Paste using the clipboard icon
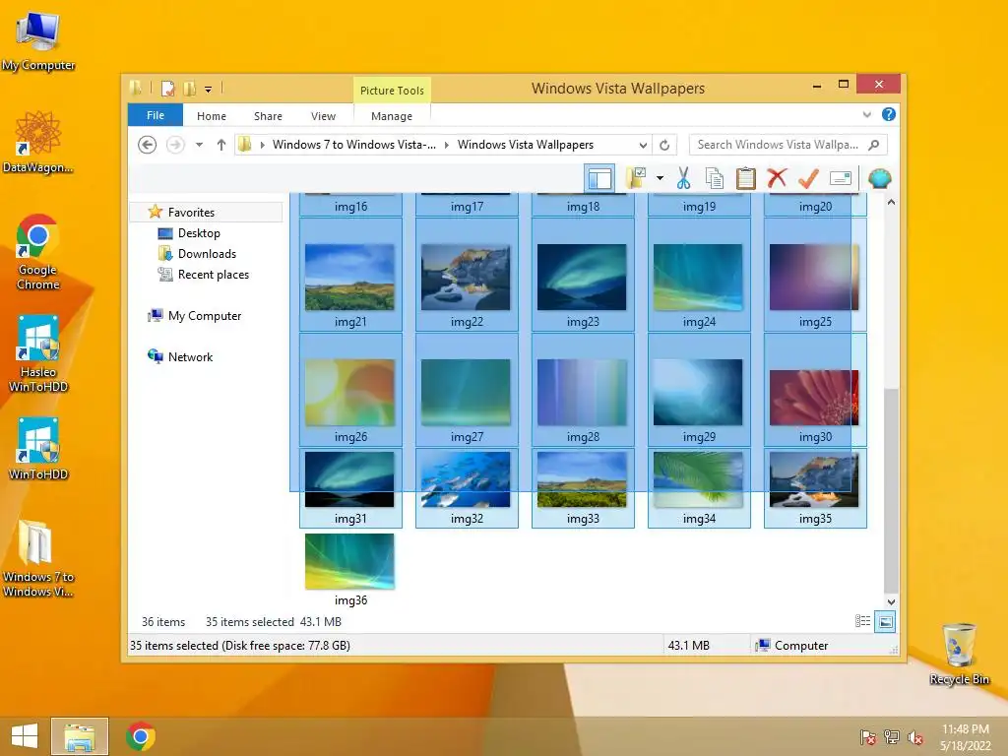 pos(746,178)
